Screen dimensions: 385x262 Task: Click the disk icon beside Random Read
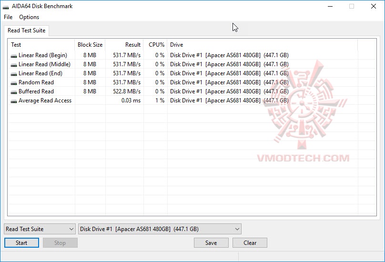point(14,83)
